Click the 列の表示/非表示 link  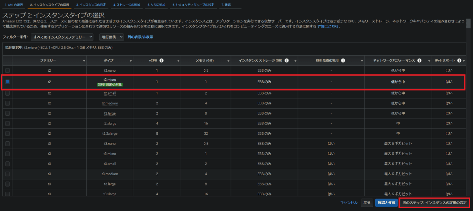pos(140,37)
